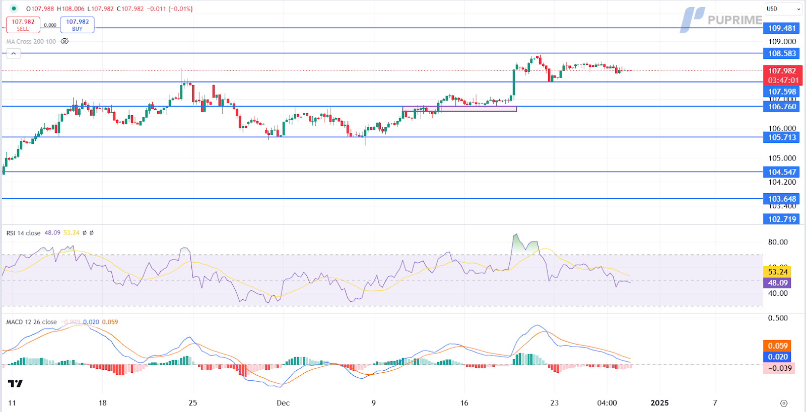Image resolution: width=806 pixels, height=412 pixels.
Task: Click the green market status dot
Action: (x=14, y=9)
